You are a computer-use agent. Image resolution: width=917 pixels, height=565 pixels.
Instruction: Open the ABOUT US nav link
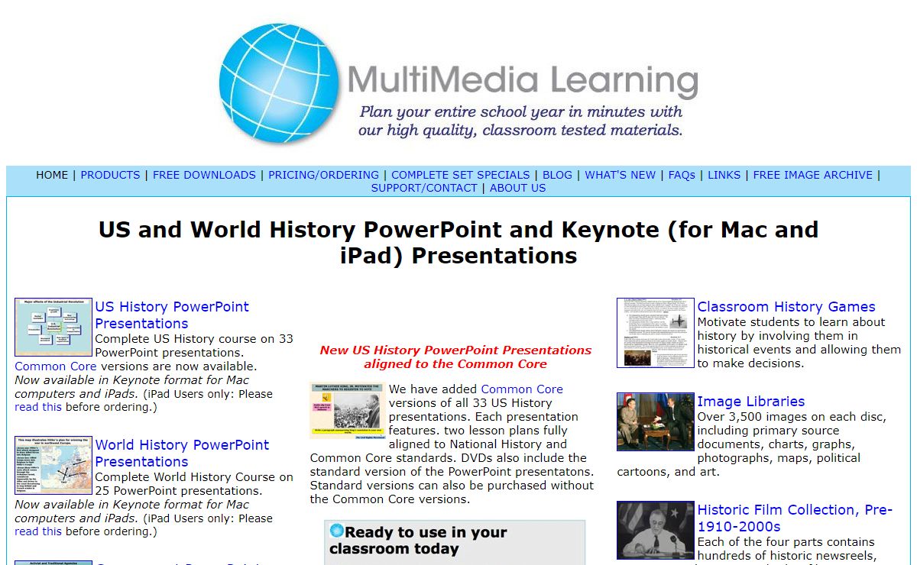pos(517,188)
